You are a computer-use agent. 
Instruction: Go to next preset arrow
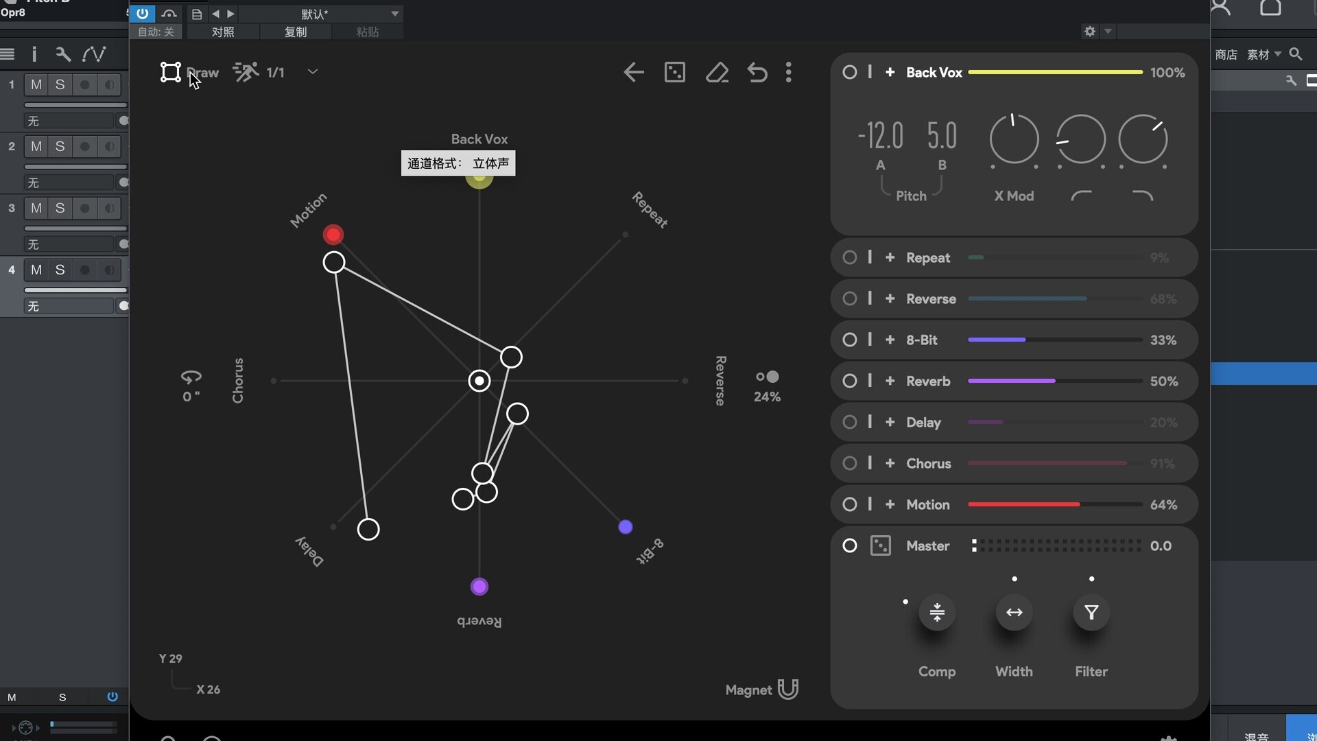tap(231, 14)
